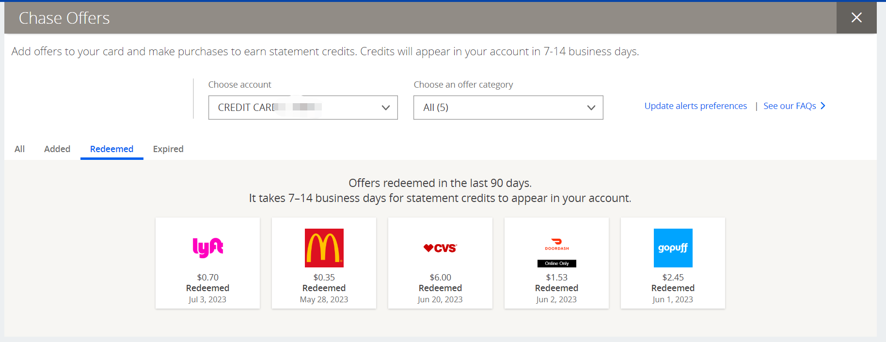Expand the offer category dropdown
Screen dimensions: 886x342
pos(508,108)
